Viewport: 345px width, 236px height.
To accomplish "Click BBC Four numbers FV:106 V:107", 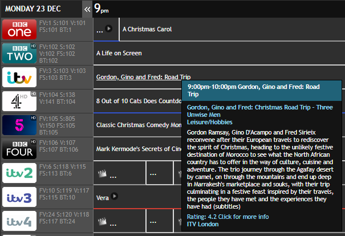I will coord(59,147).
